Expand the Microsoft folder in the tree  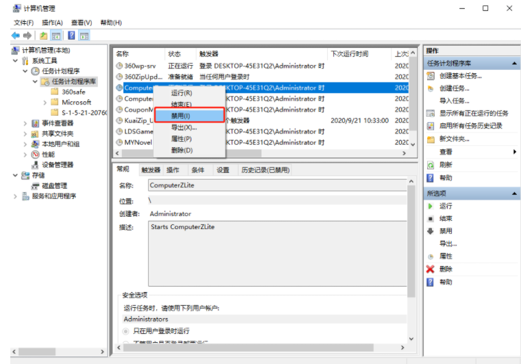(x=45, y=102)
